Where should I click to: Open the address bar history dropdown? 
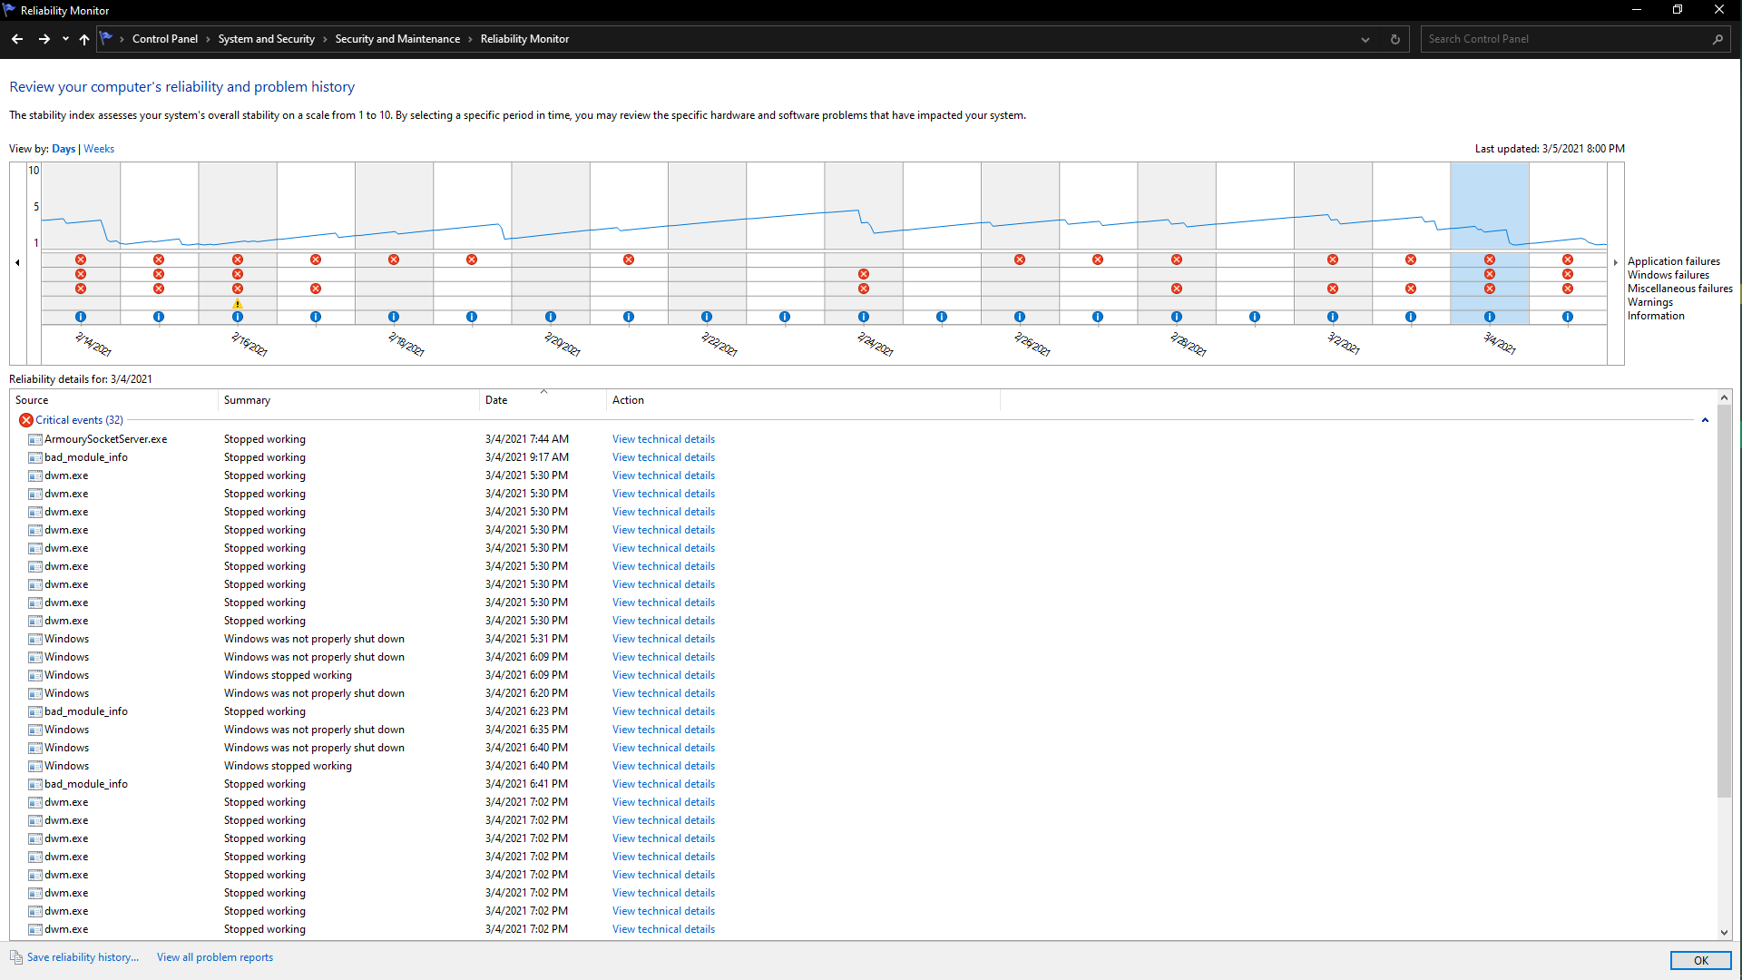point(1365,39)
